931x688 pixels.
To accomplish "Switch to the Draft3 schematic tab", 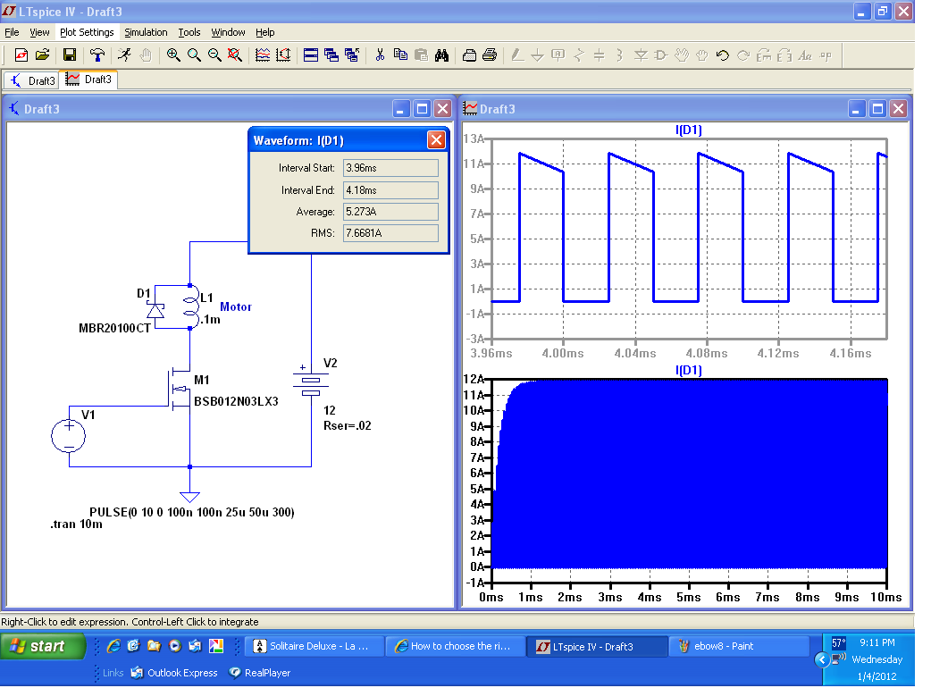I will 32,80.
